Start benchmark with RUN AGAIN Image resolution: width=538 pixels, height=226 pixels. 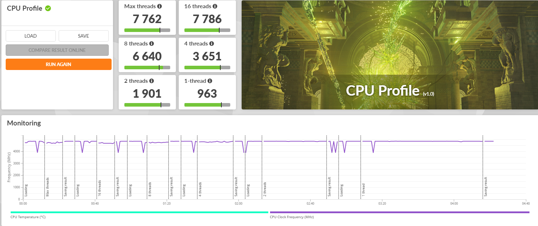[x=59, y=64]
